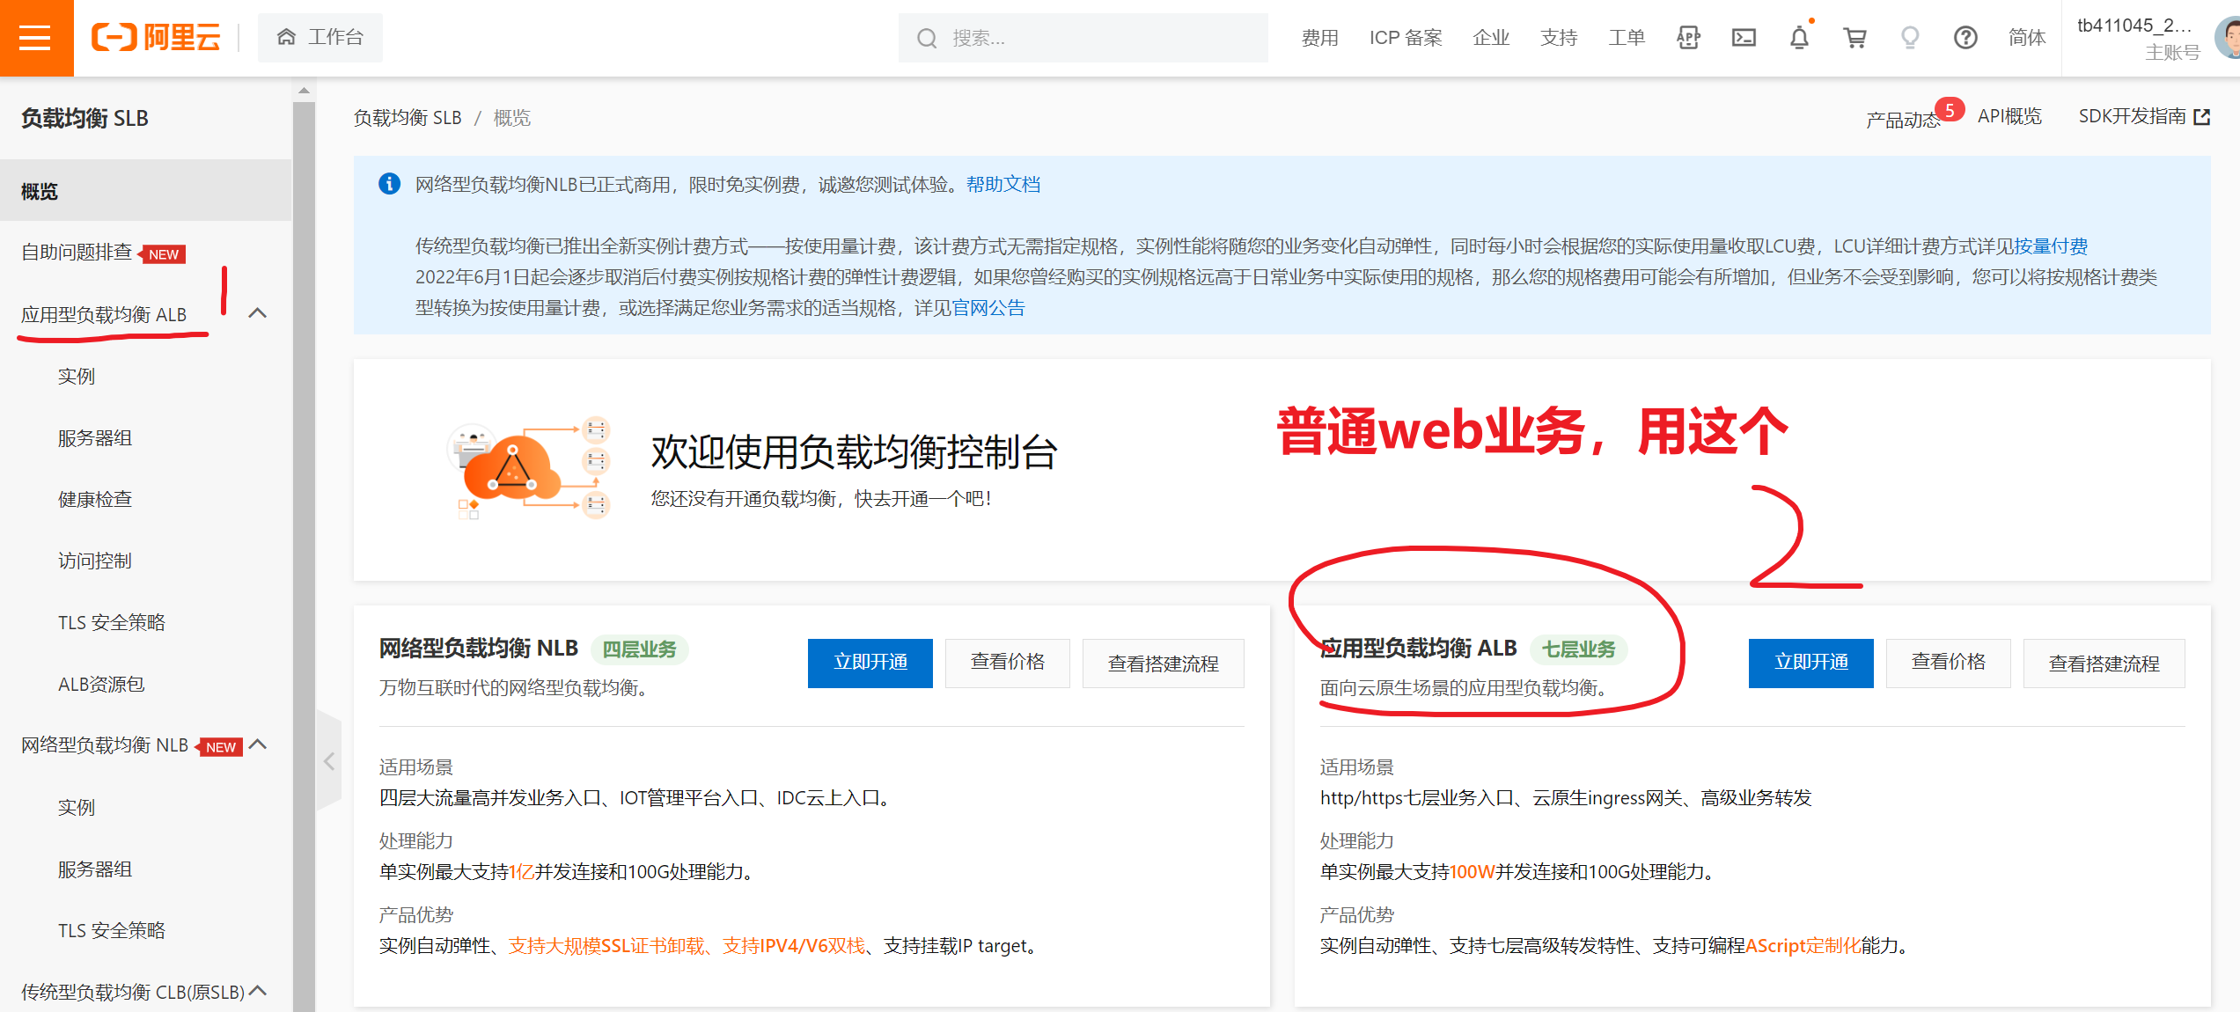
Task: Collapse the sidebar with arrow handle
Action: pos(329,761)
